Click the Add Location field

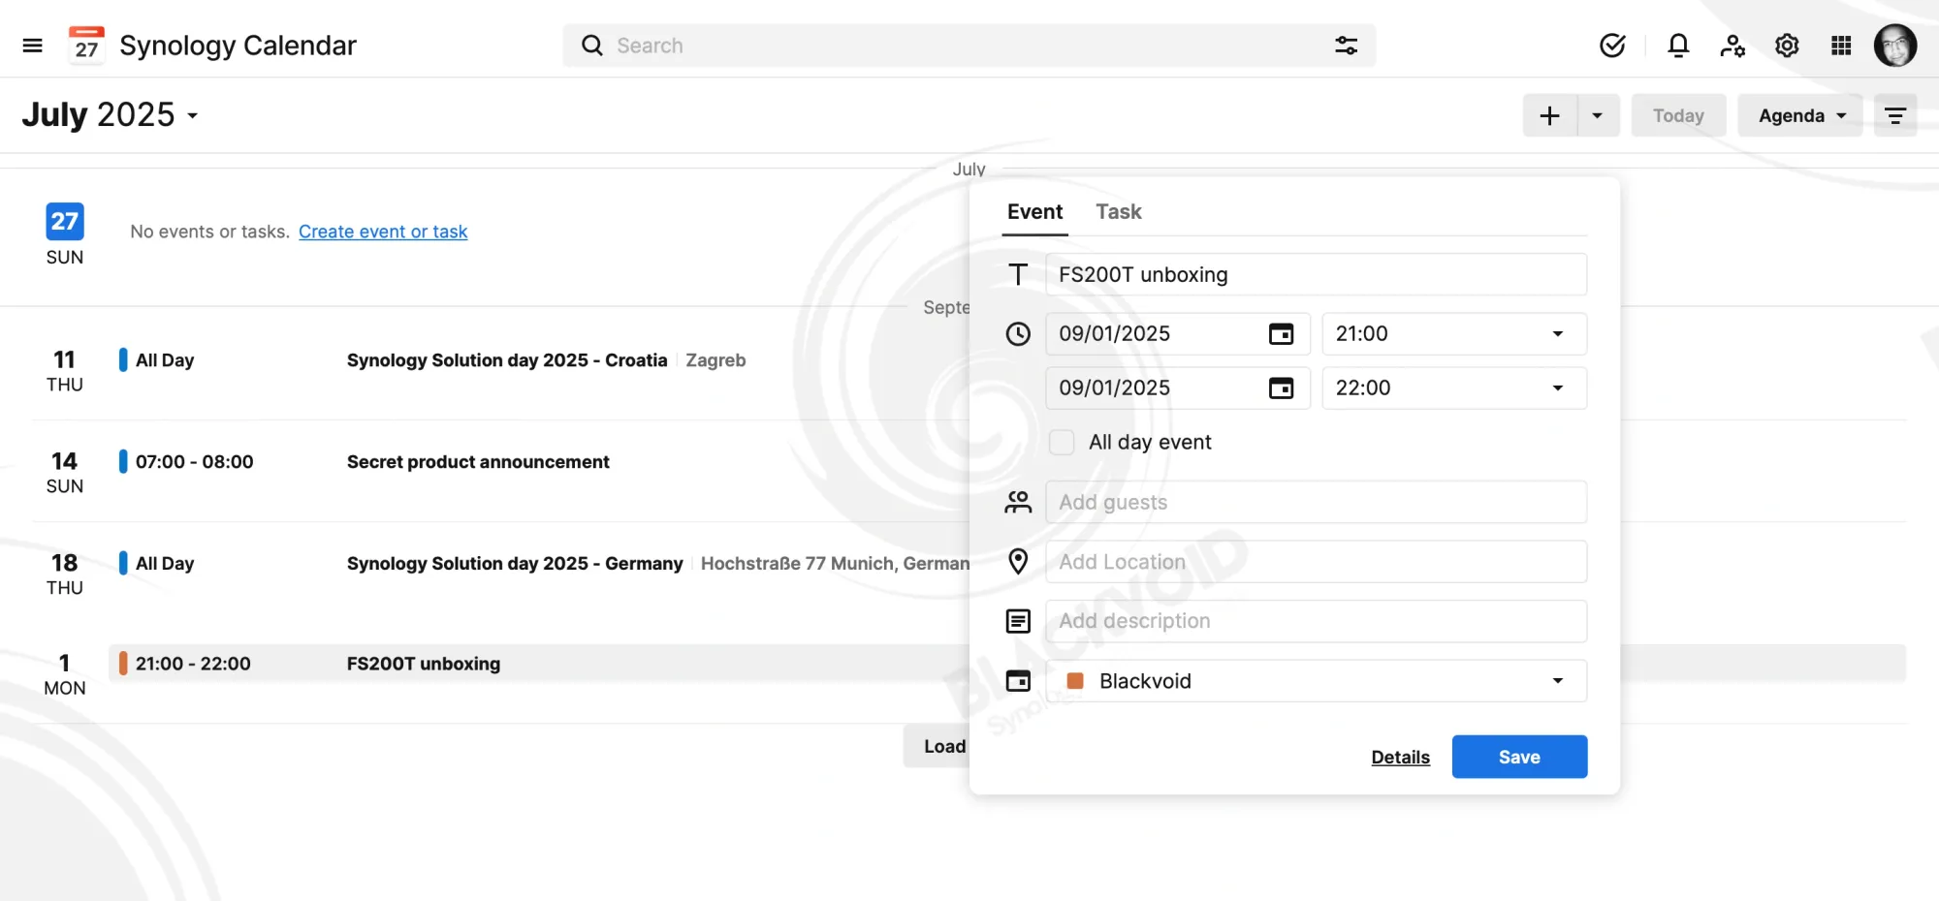[x=1316, y=562]
